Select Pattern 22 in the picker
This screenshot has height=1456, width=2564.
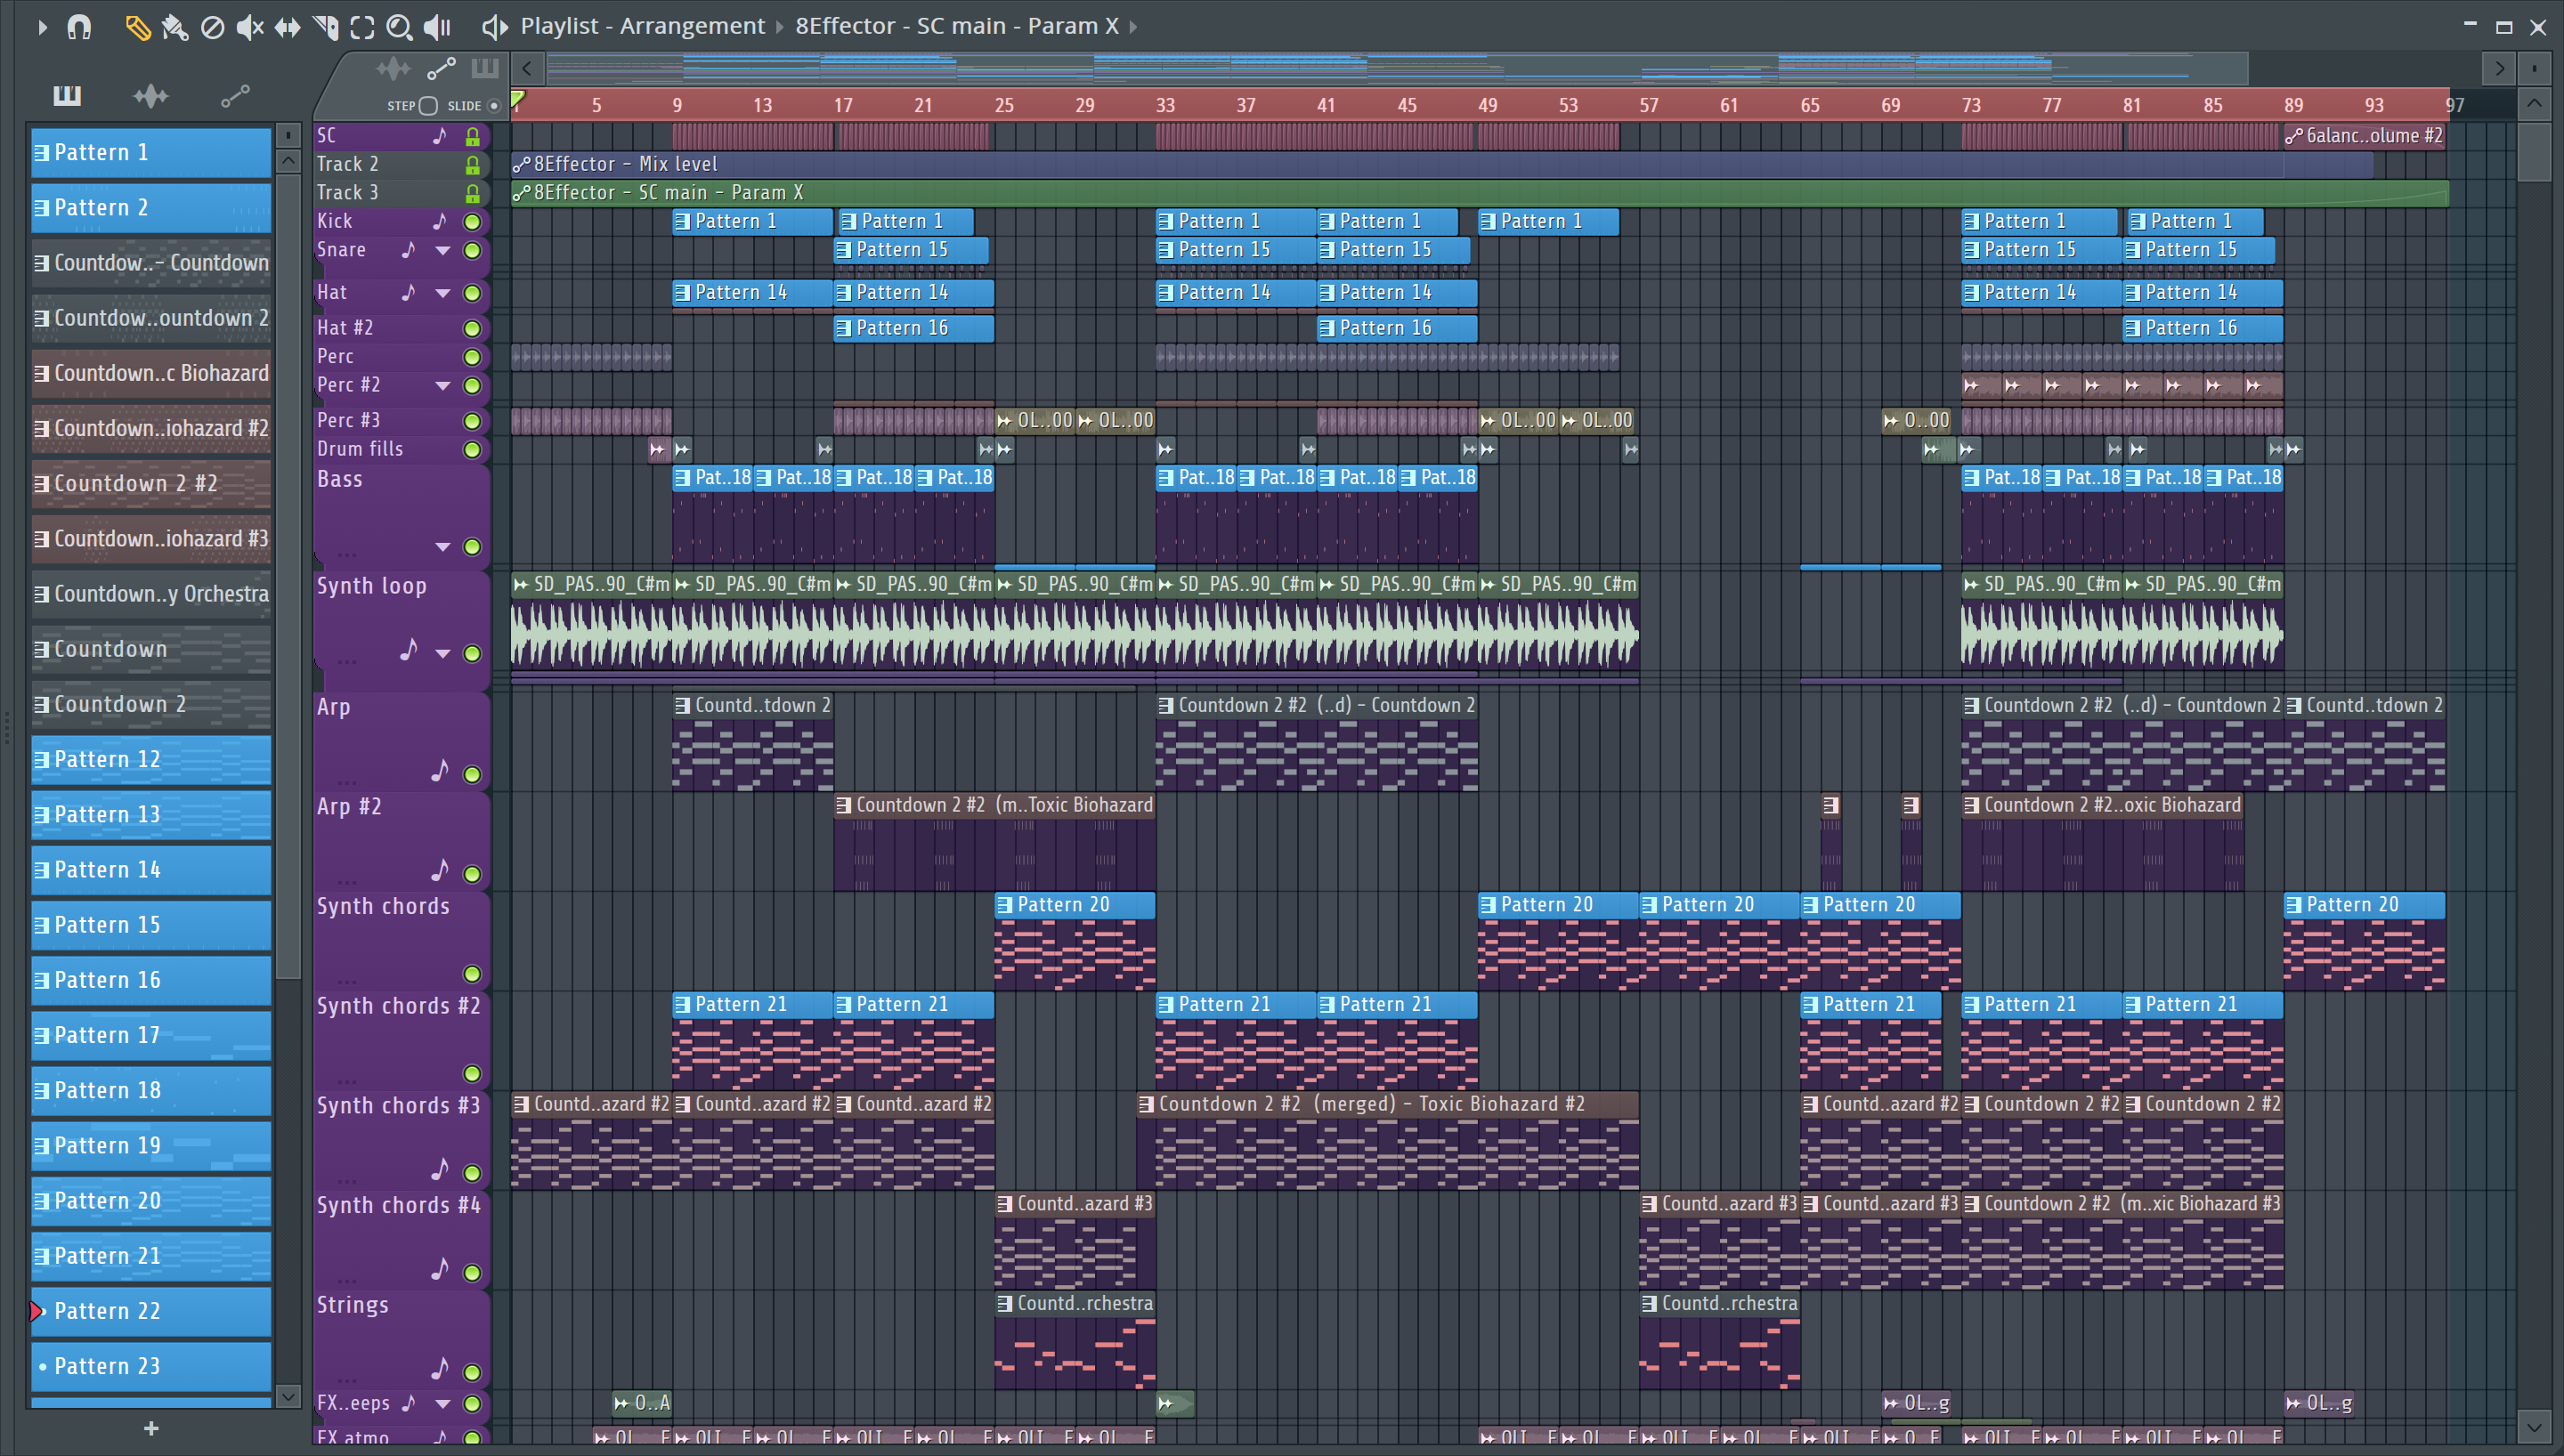(151, 1312)
